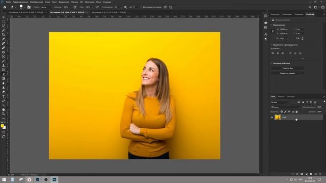Image resolution: width=326 pixels, height=183 pixels.
Task: Select the Clone Stamp tool
Action: point(4,66)
